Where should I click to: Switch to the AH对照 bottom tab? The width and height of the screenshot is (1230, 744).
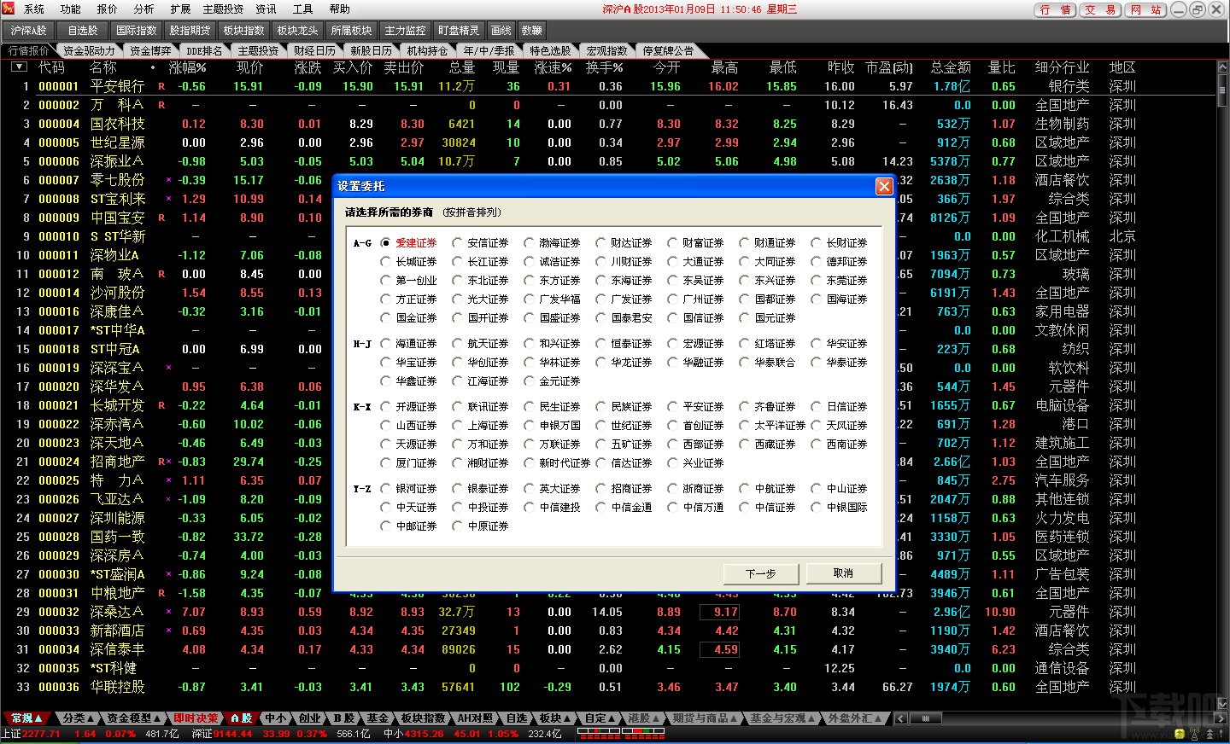(475, 718)
